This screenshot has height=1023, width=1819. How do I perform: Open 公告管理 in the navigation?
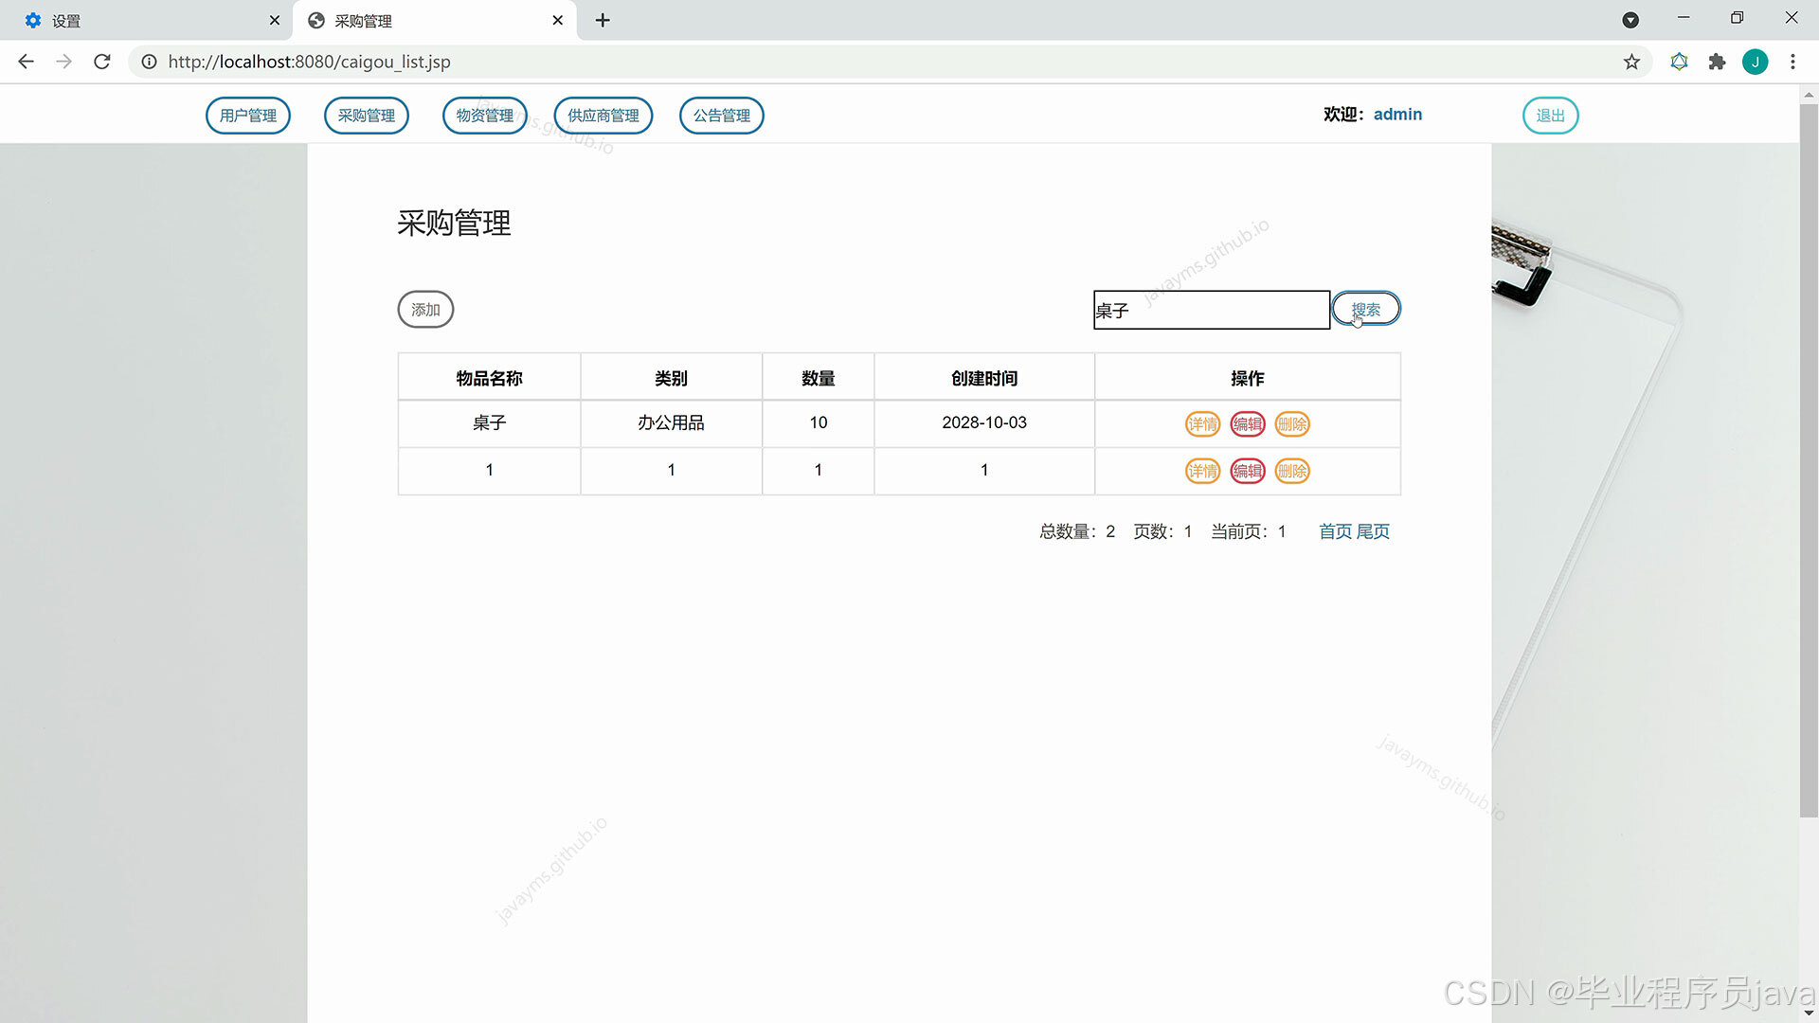(x=722, y=116)
